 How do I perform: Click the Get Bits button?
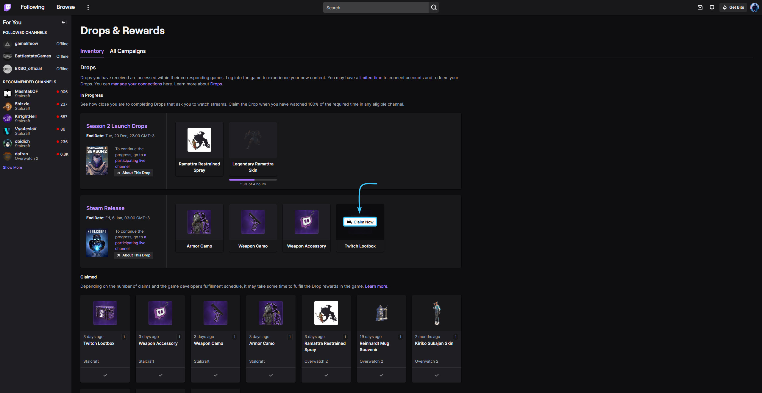733,7
